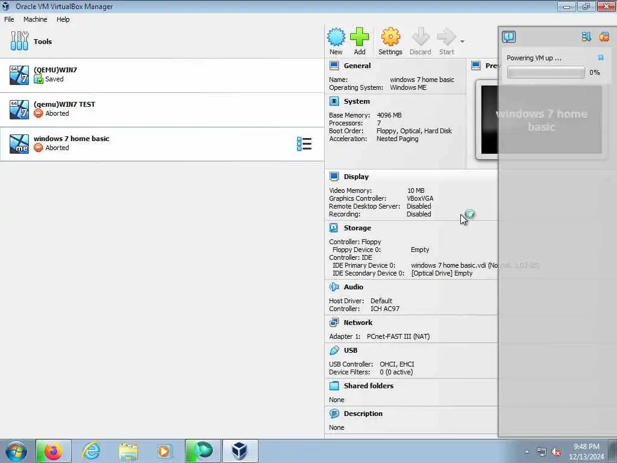Click the muted volume tray icon

556,452
